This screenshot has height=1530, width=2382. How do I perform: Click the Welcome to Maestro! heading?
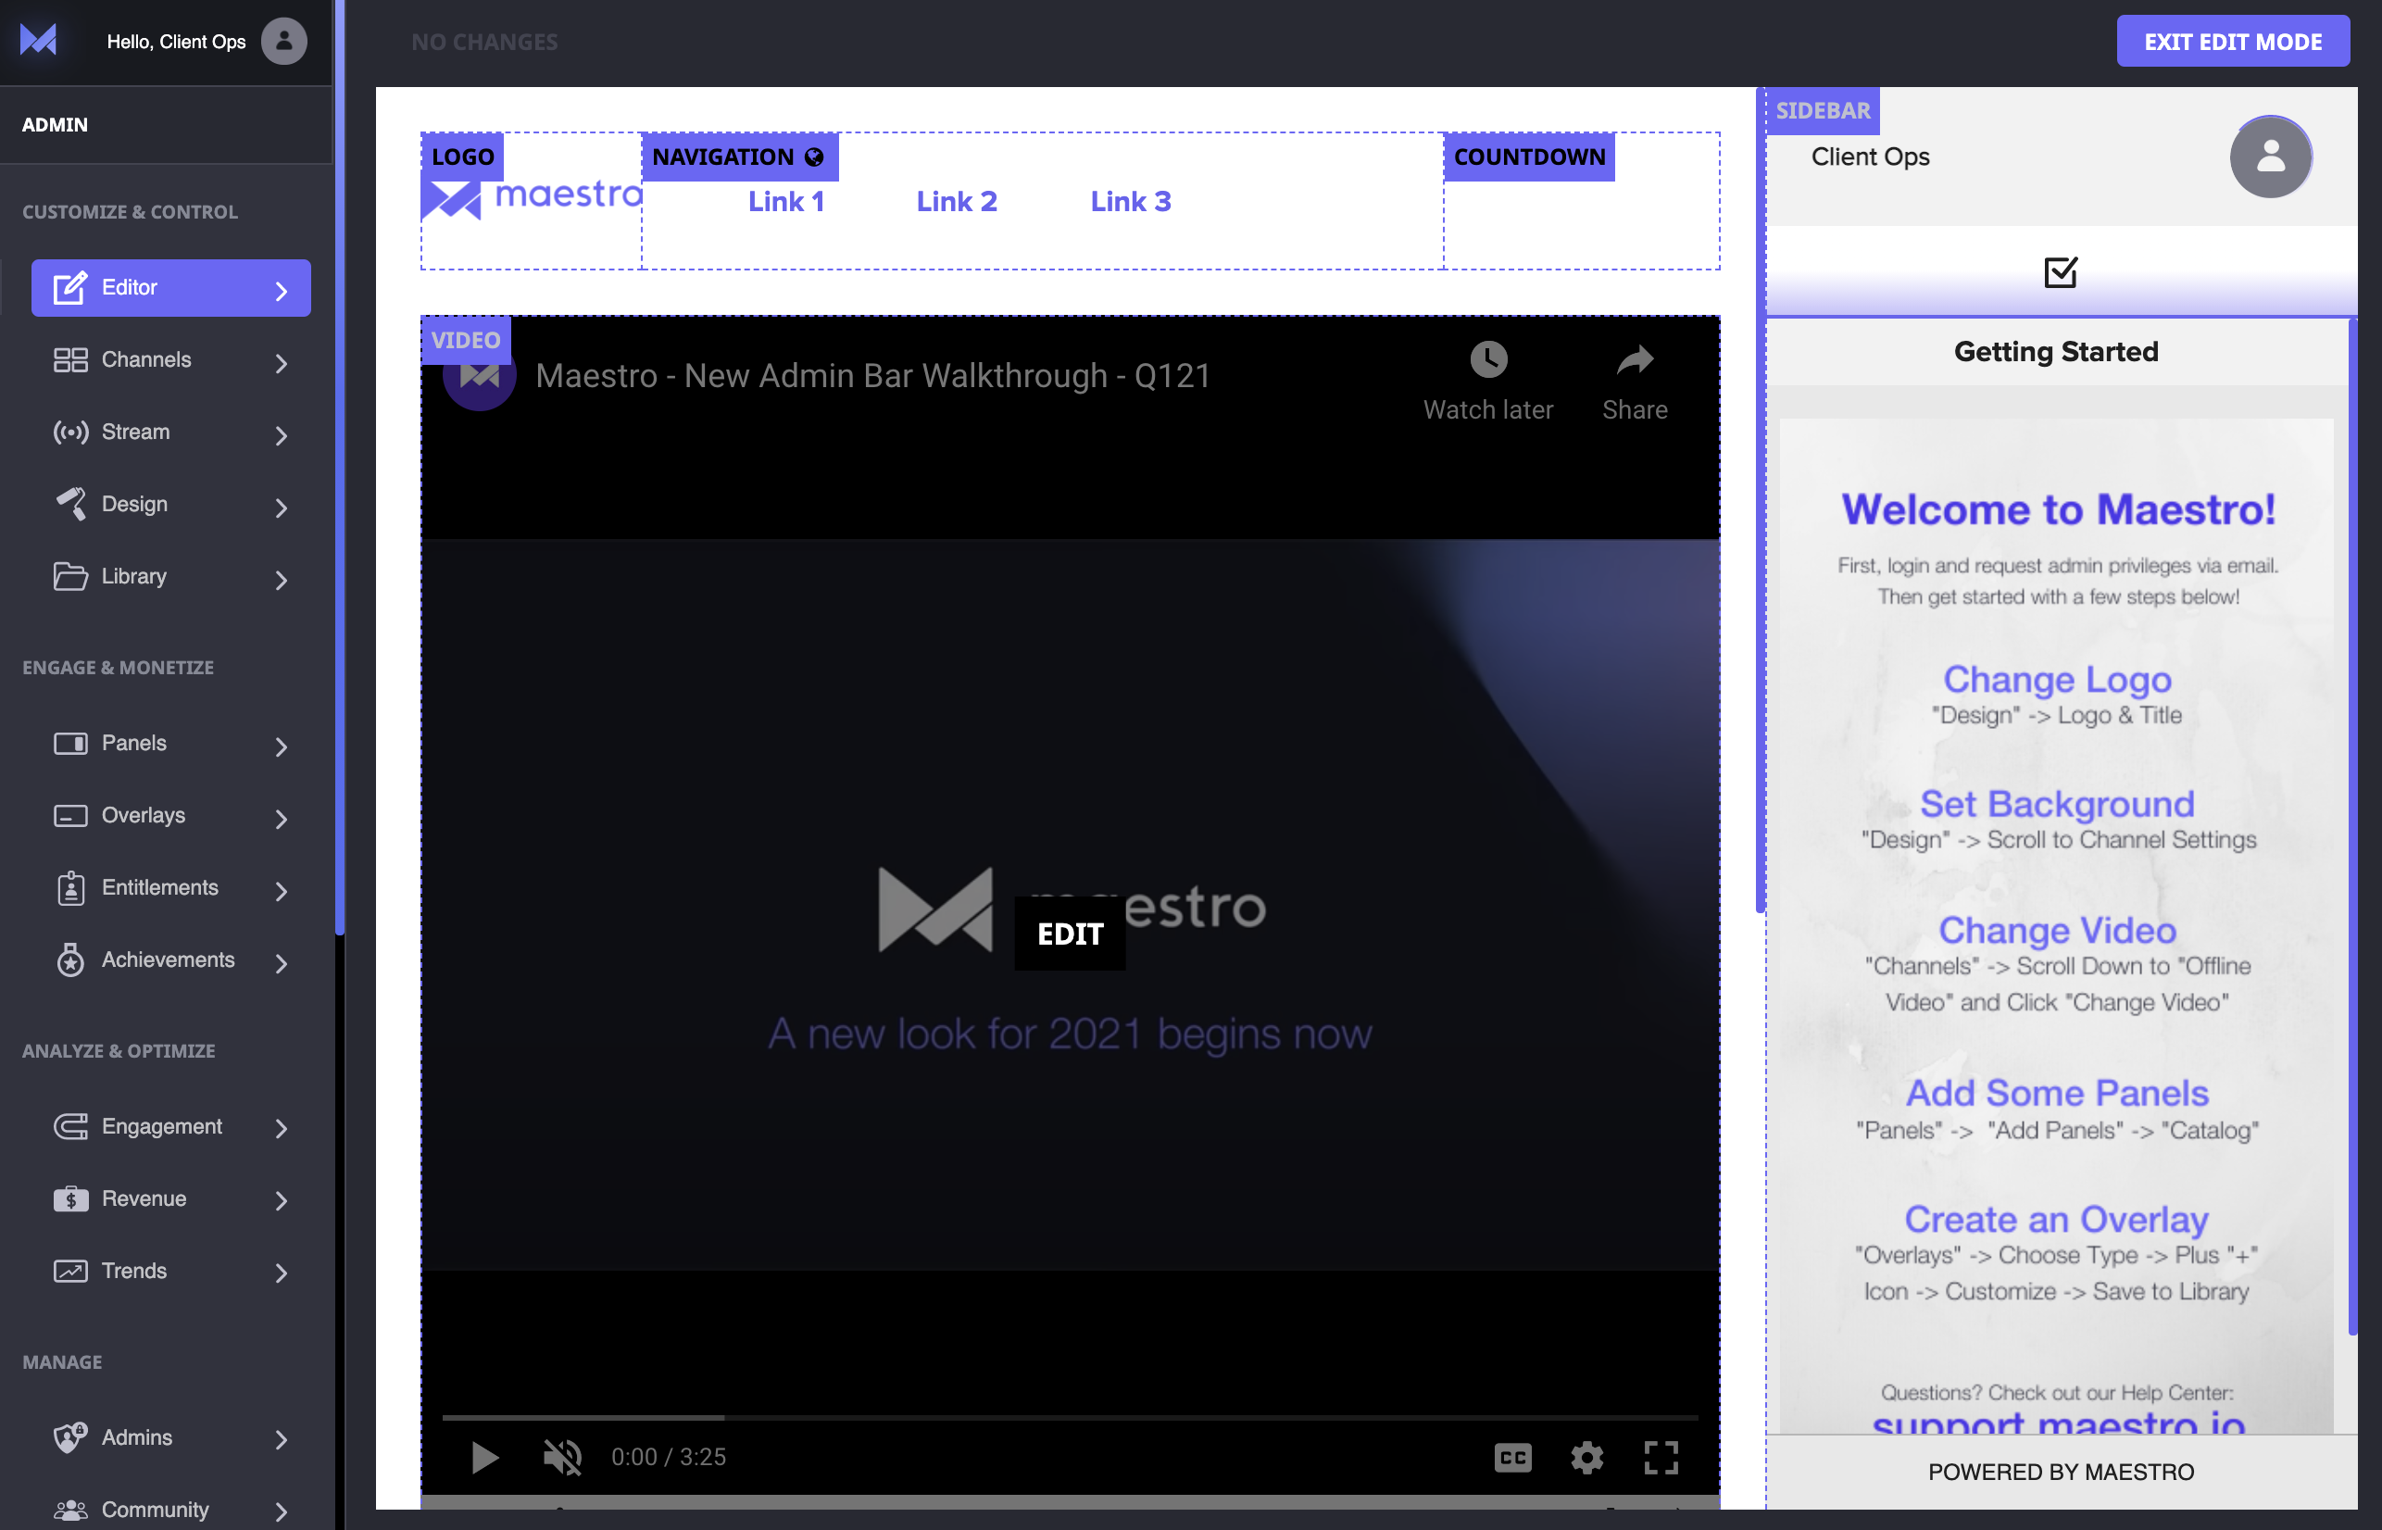2058,509
